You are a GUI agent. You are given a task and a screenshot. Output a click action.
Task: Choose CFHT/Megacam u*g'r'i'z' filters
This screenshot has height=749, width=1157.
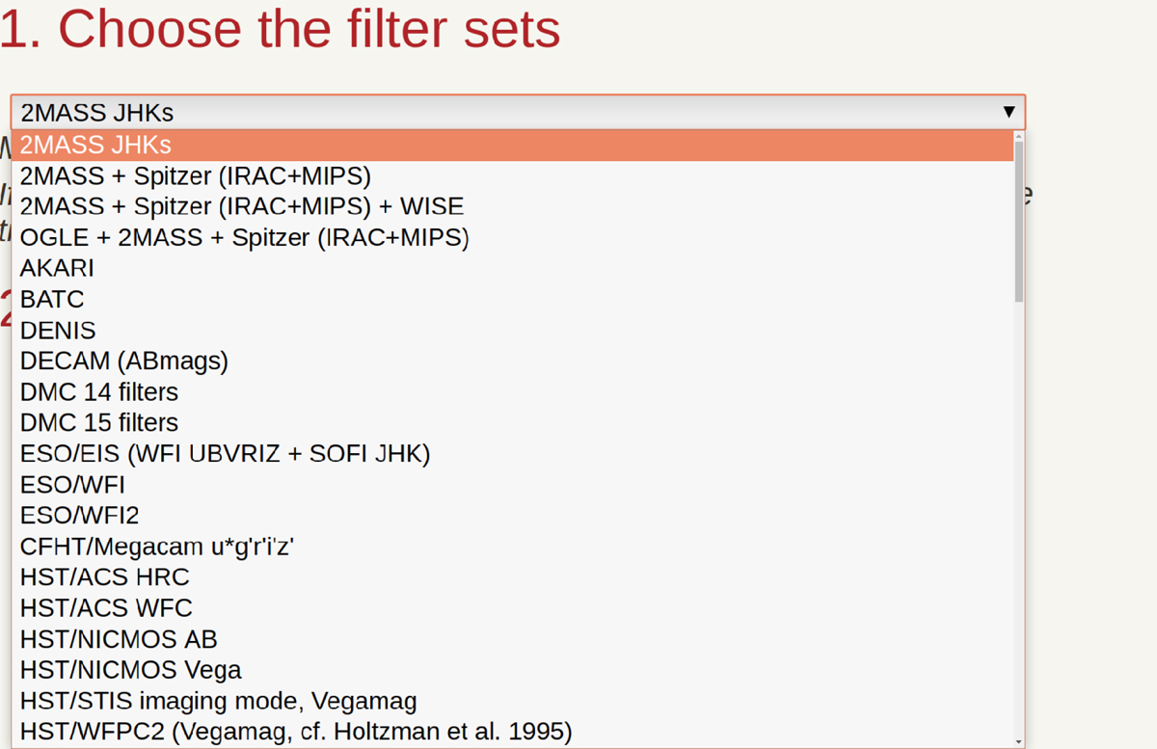coord(157,548)
